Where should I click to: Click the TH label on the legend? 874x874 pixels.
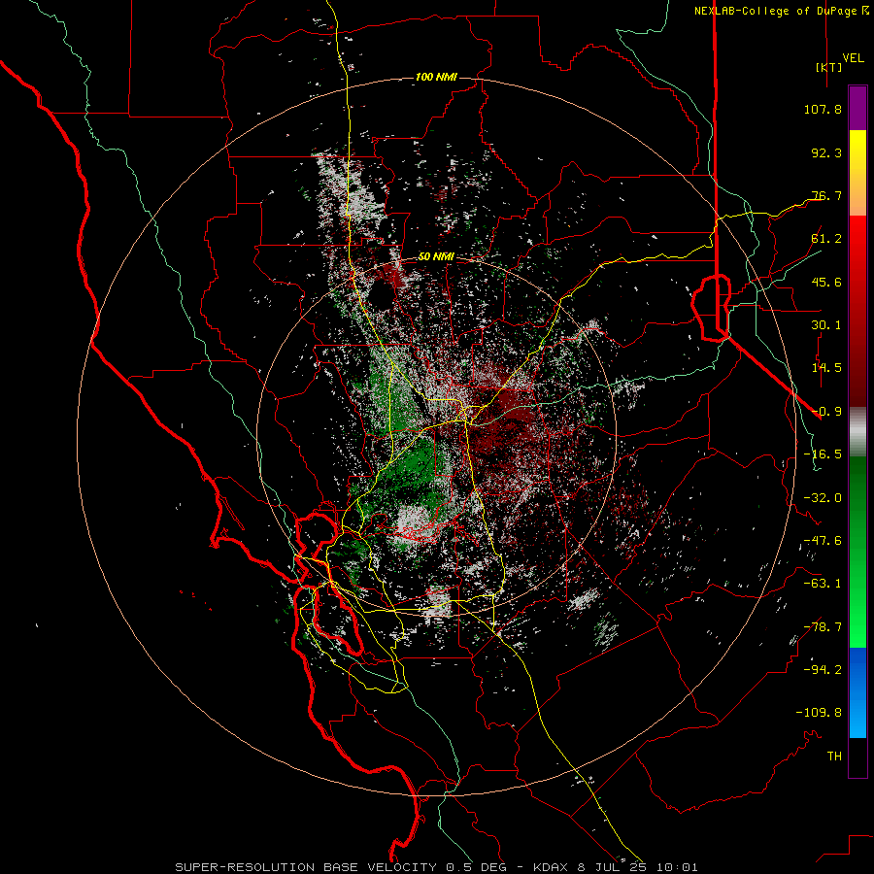[834, 756]
